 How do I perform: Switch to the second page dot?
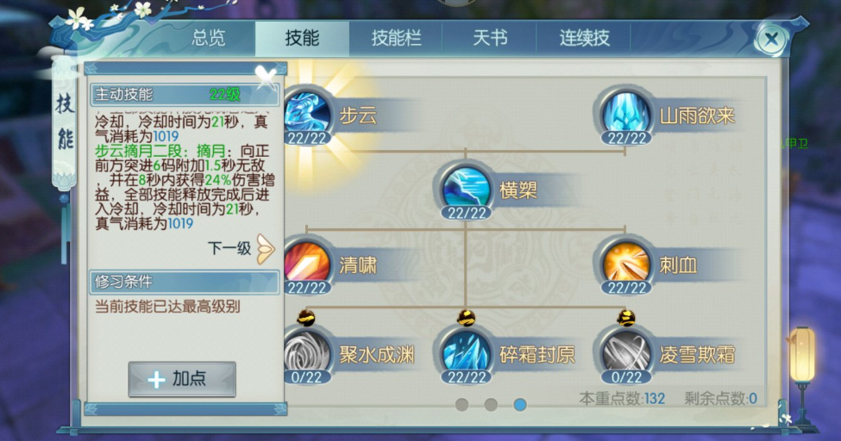click(x=490, y=405)
